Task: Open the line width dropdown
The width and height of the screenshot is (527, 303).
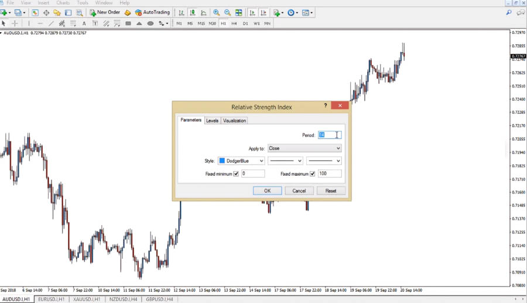Action: 324,161
